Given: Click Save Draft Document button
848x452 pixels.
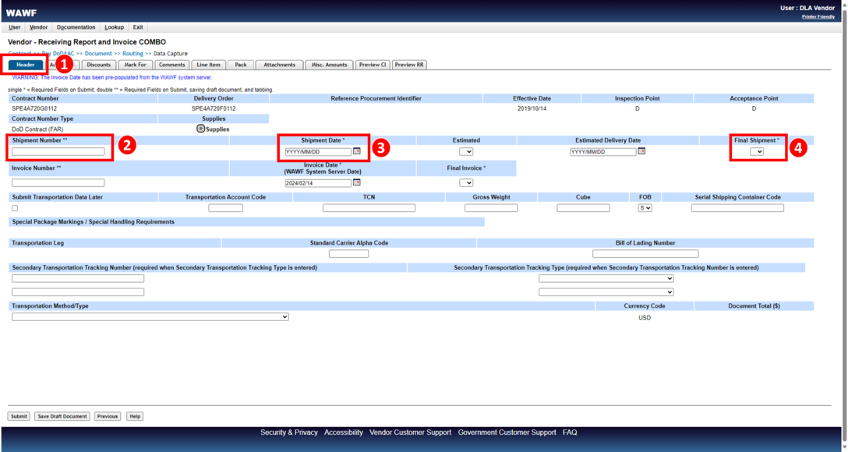Looking at the screenshot, I should click(62, 416).
